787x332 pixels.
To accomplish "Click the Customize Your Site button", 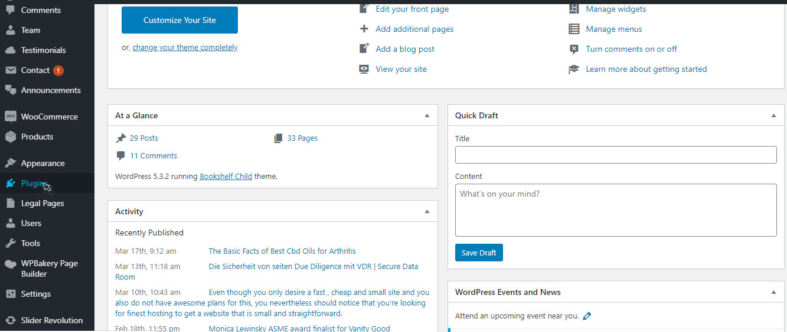I will tap(179, 20).
